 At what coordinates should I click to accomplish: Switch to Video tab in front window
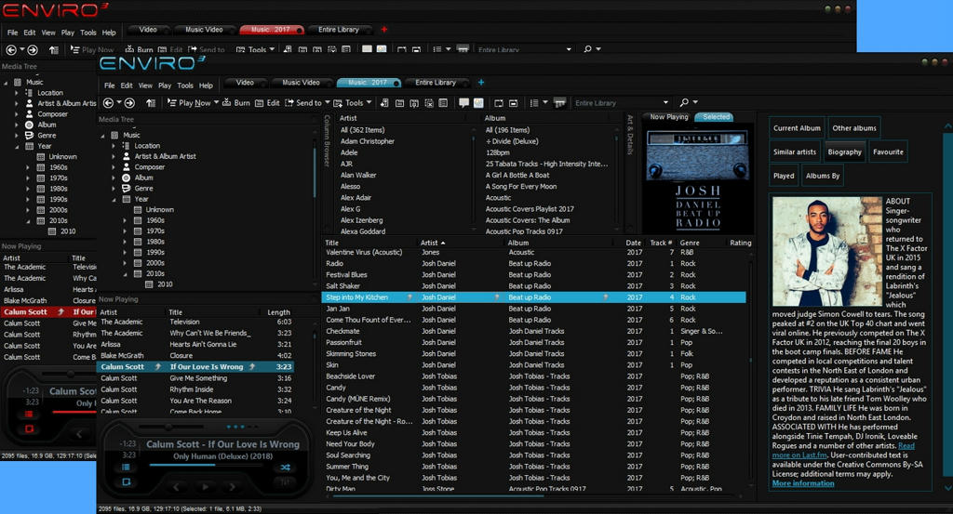245,83
